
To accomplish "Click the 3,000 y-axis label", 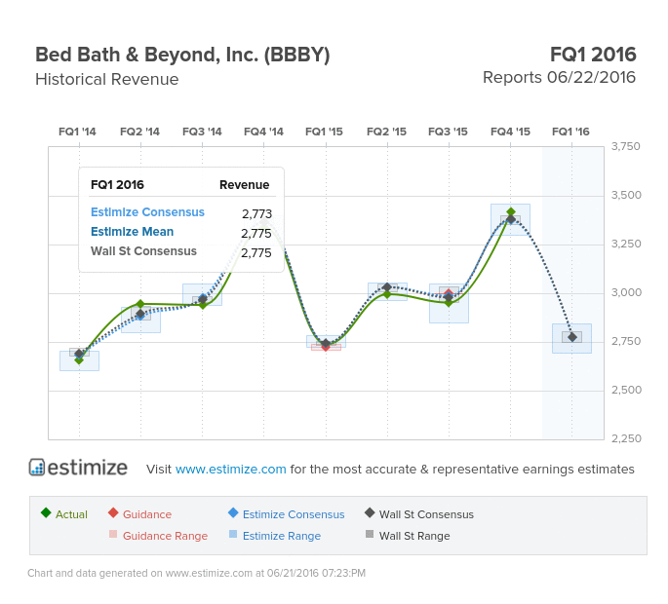I will pos(626,292).
